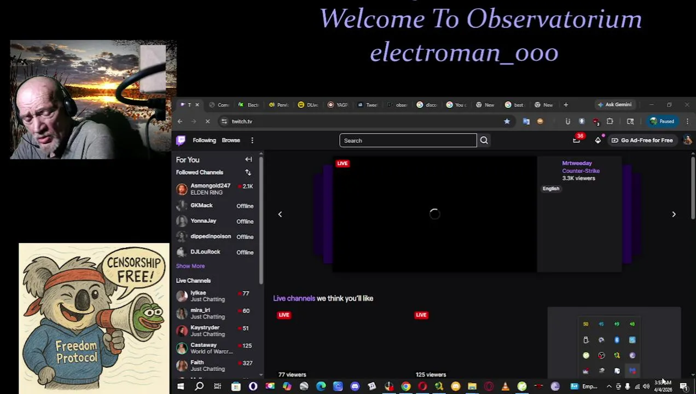The image size is (696, 394).
Task: Open lyikae live channel
Action: (215, 296)
